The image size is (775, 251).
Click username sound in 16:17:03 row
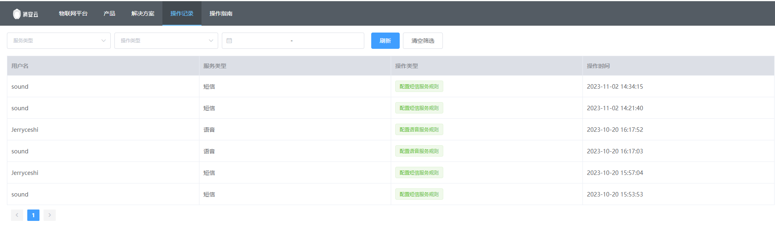20,151
